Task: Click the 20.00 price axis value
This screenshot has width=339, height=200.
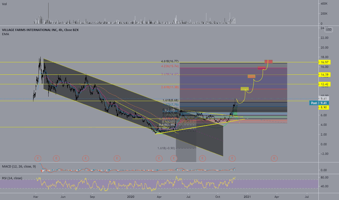Action: point(324,48)
